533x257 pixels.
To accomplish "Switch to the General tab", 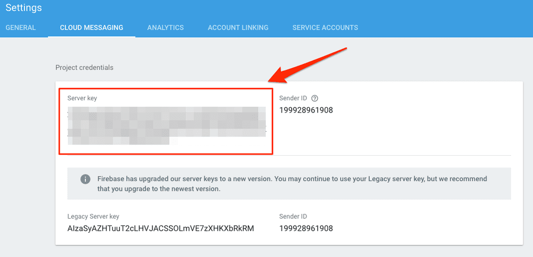I will (21, 28).
